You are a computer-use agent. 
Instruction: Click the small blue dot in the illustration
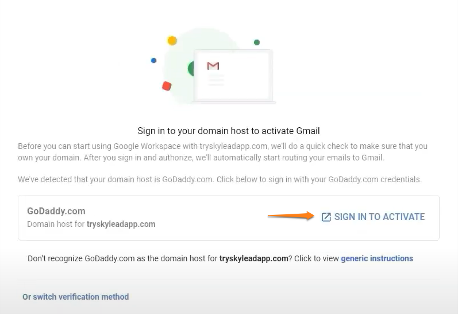pyautogui.click(x=153, y=60)
